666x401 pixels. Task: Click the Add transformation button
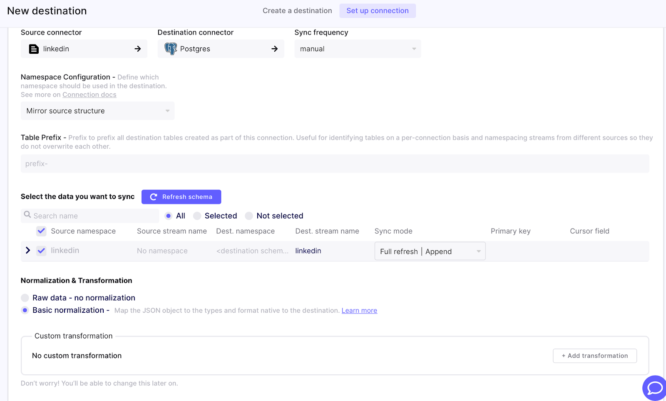pyautogui.click(x=594, y=356)
